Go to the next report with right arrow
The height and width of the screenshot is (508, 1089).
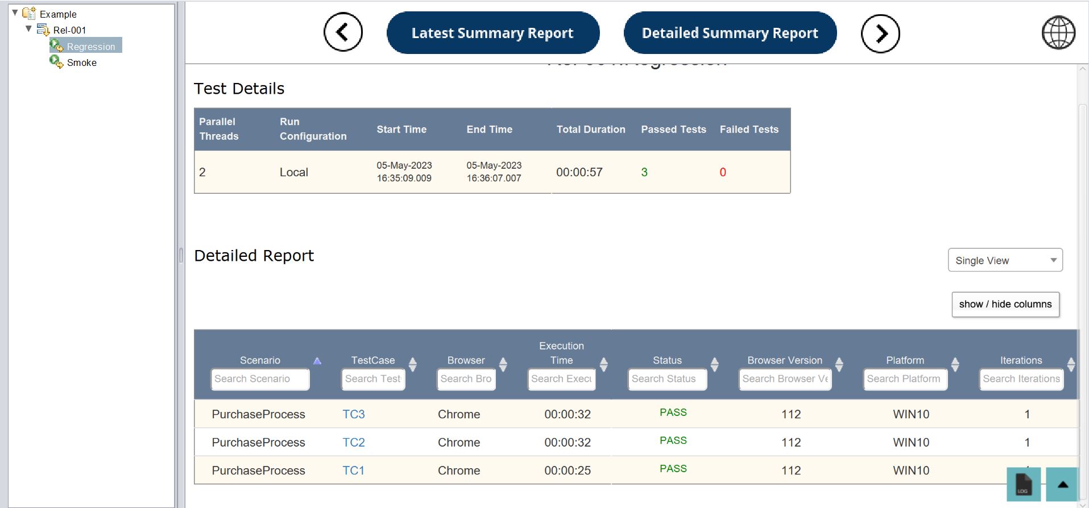(x=880, y=34)
